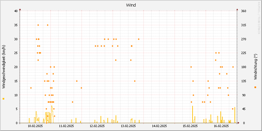Click the date label 15.02.2025
262x131 pixels.
click(190, 126)
